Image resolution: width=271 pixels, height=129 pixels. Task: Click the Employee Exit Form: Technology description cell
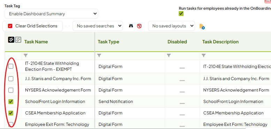click(235, 124)
